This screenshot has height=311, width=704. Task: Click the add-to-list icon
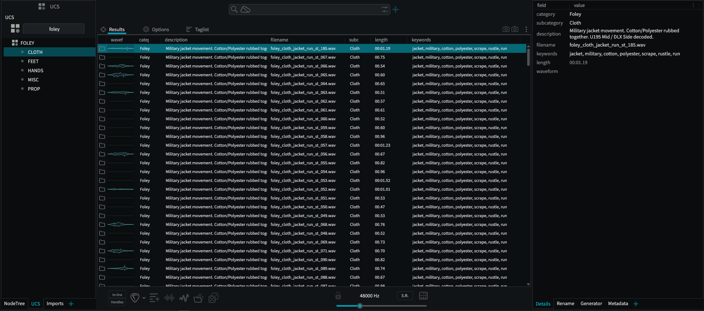pyautogui.click(x=154, y=298)
